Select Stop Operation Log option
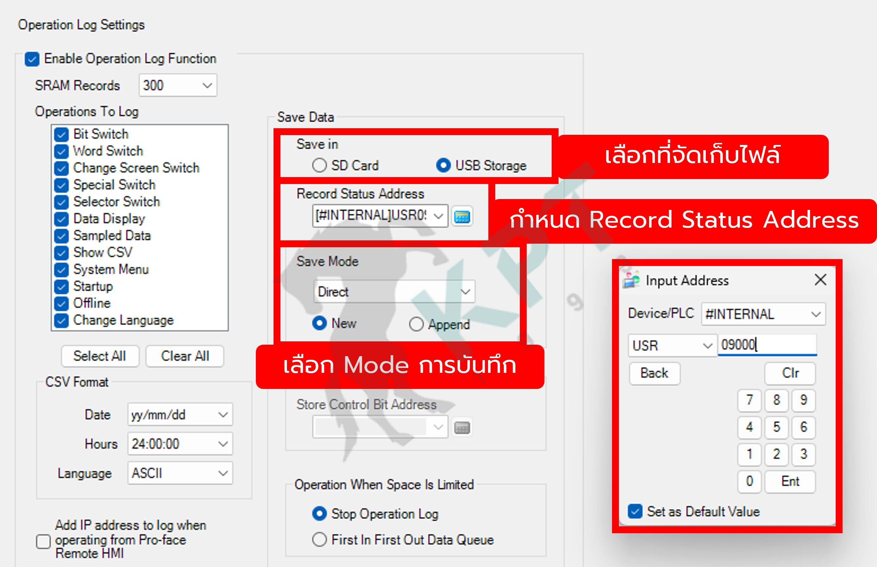877x567 pixels. pos(319,514)
